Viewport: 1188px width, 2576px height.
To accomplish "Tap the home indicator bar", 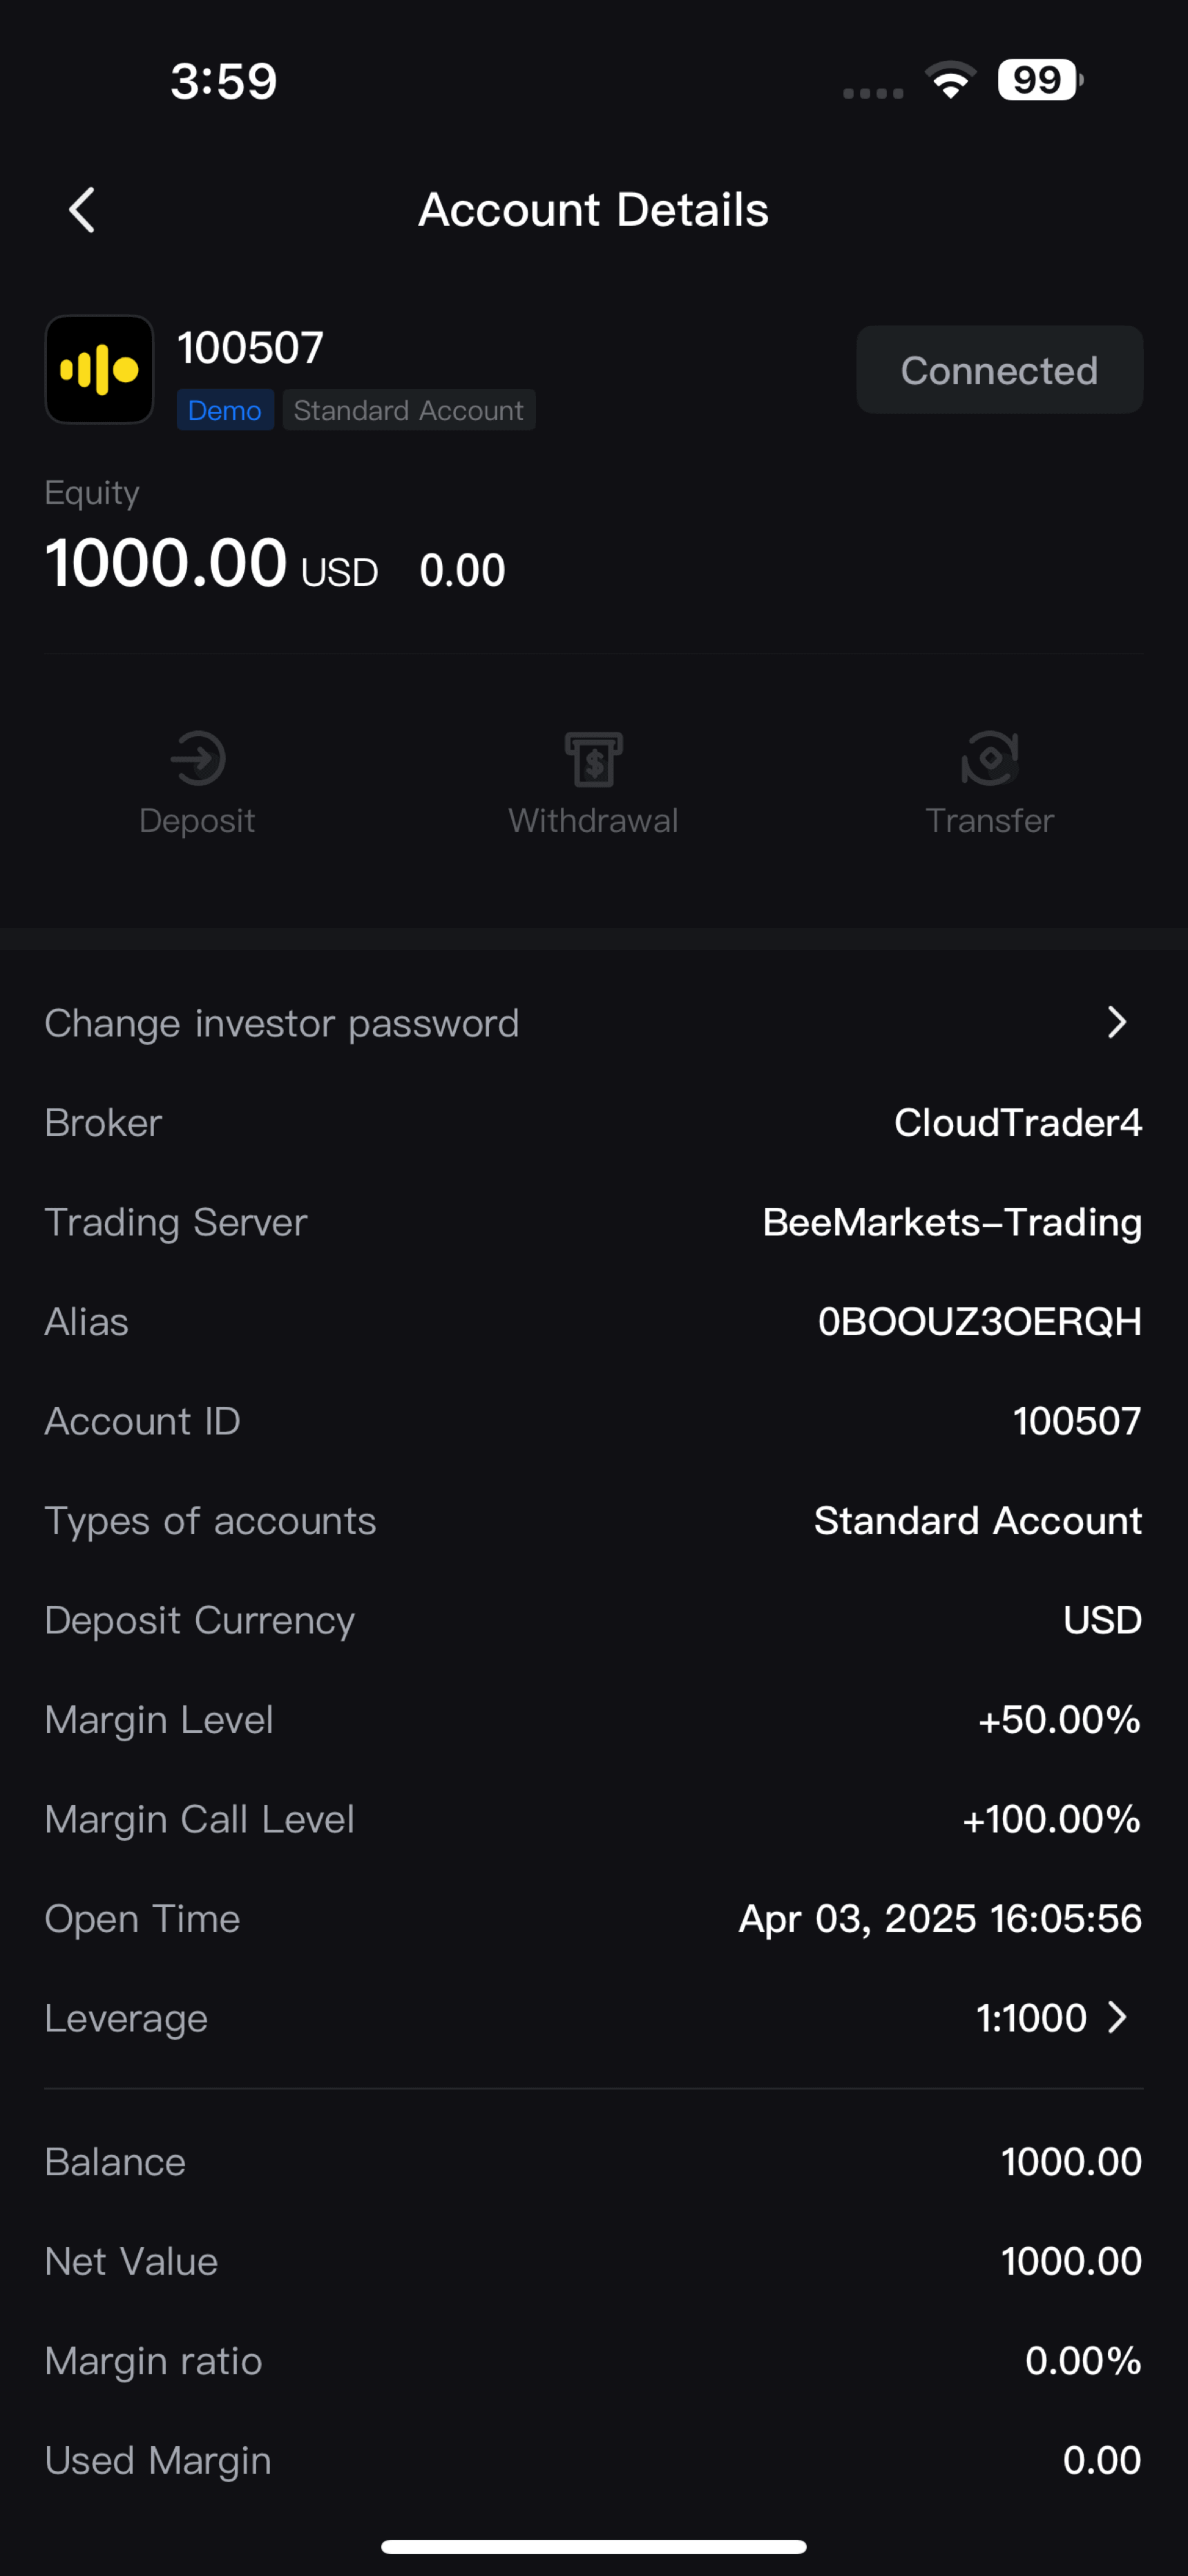I will point(594,2546).
